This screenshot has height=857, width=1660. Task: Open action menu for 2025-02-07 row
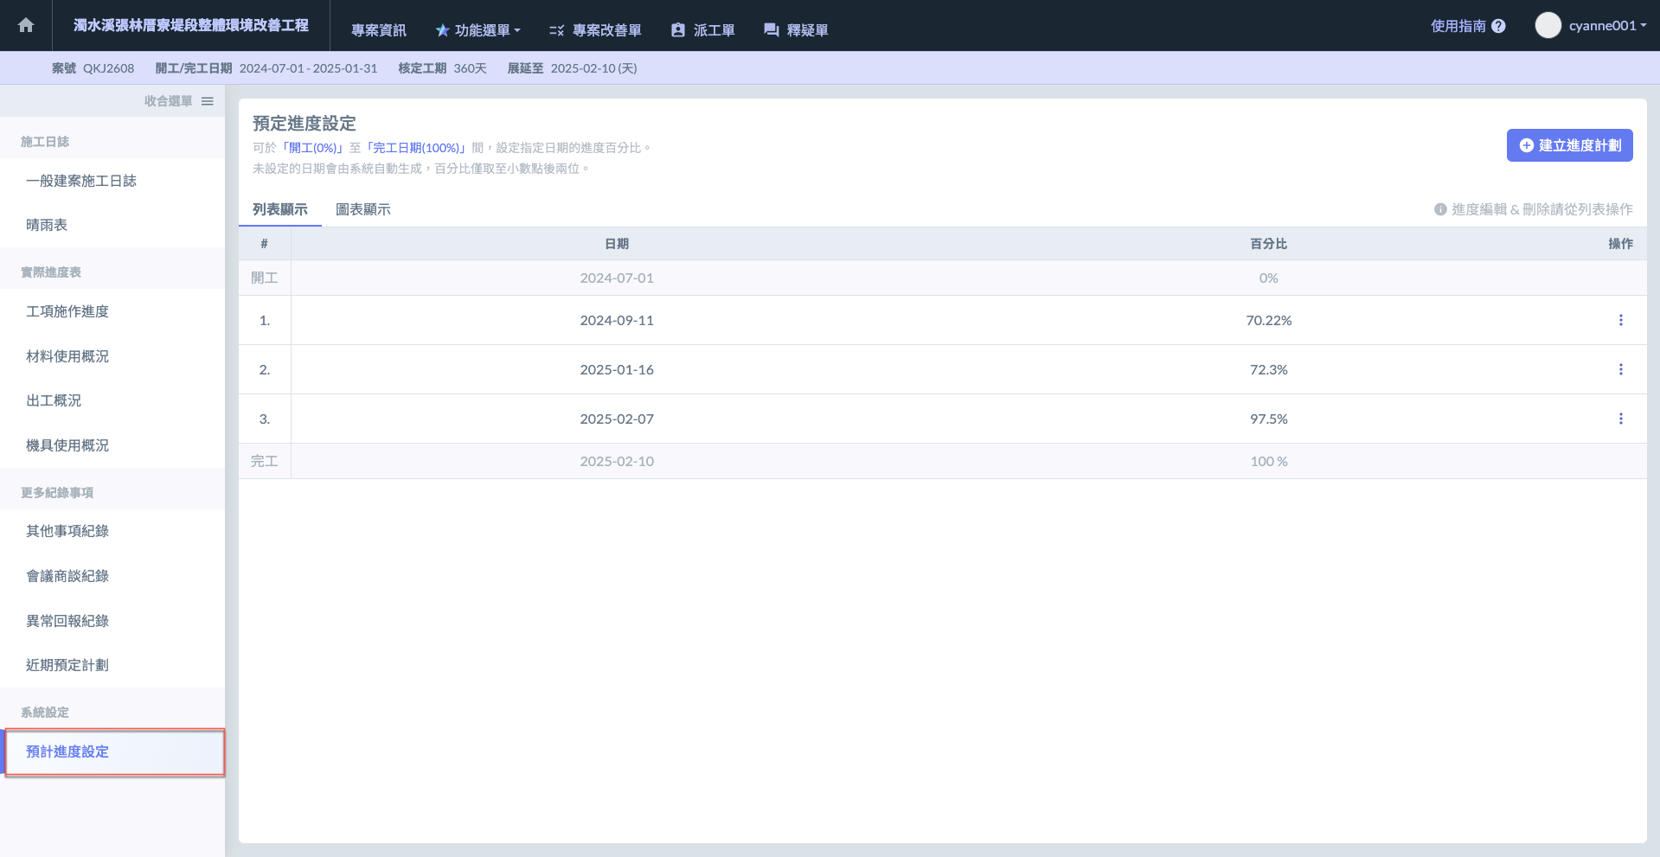click(x=1620, y=419)
